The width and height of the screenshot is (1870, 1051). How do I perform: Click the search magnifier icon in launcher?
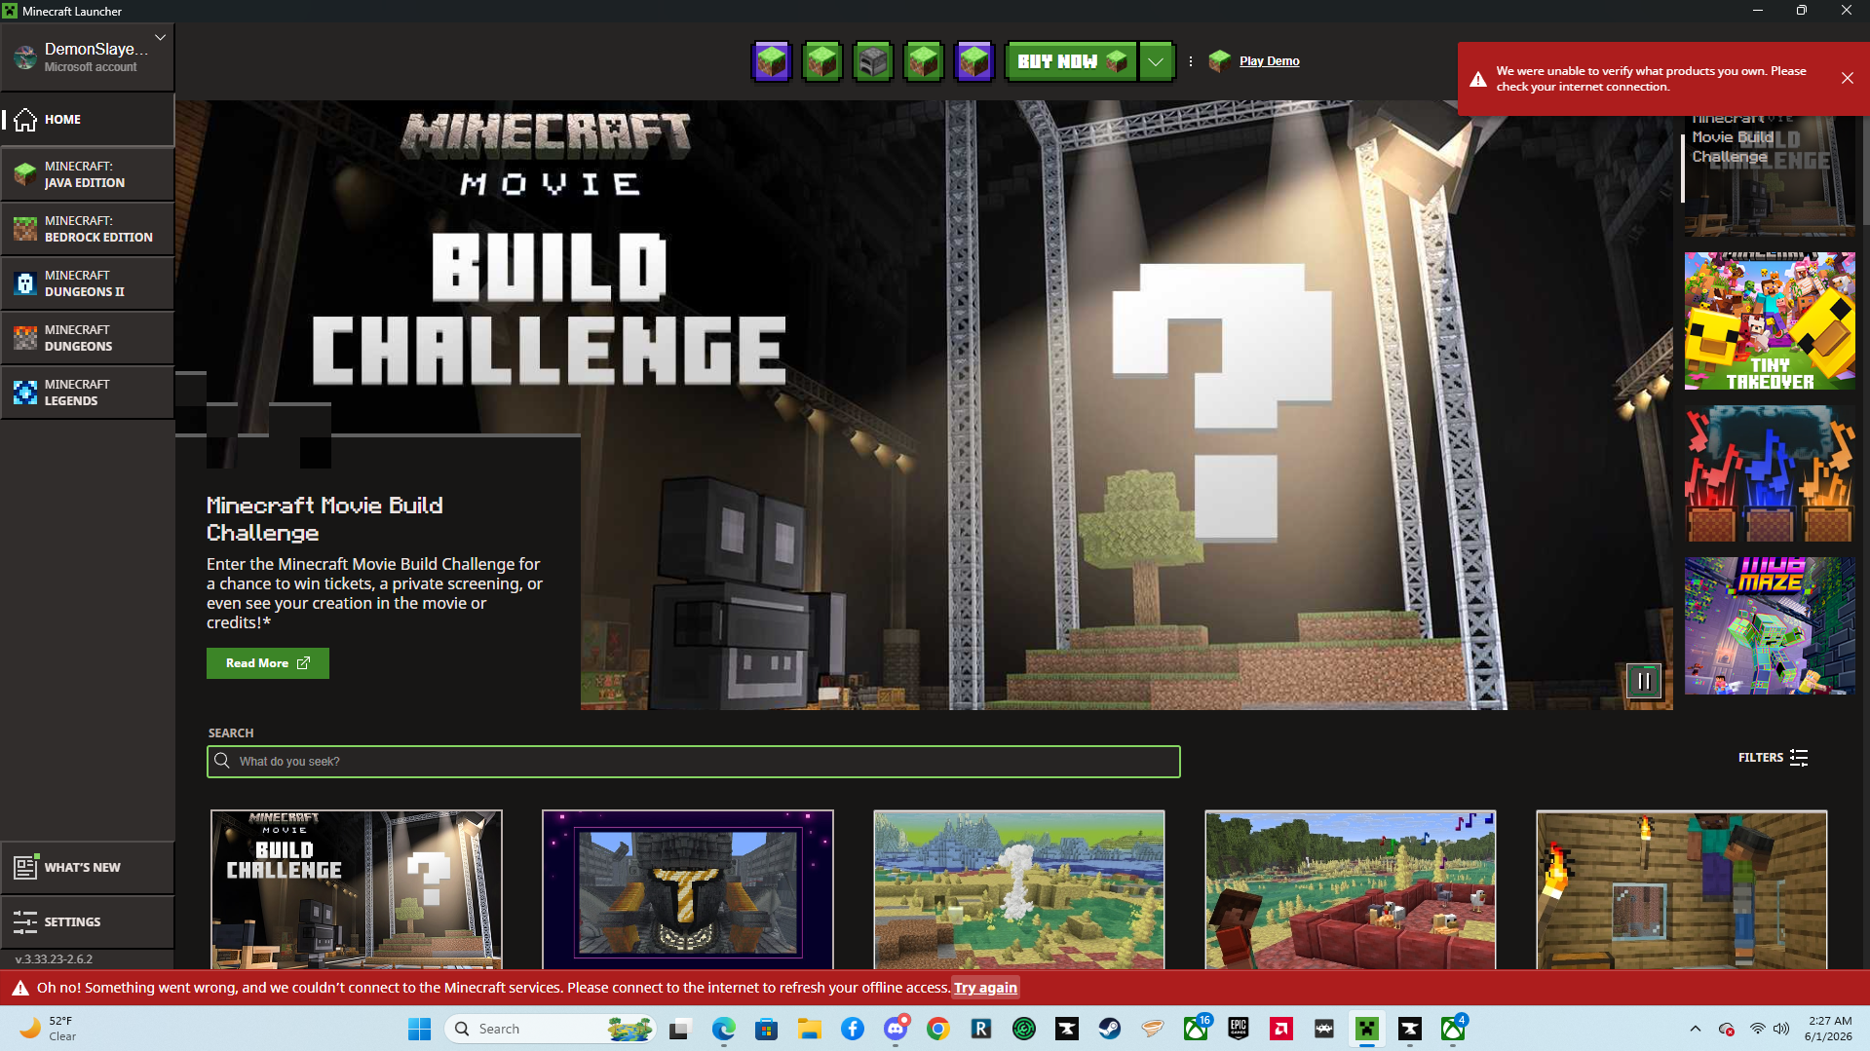tap(222, 761)
